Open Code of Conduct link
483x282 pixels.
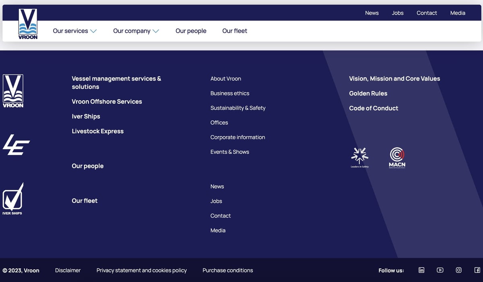click(374, 108)
